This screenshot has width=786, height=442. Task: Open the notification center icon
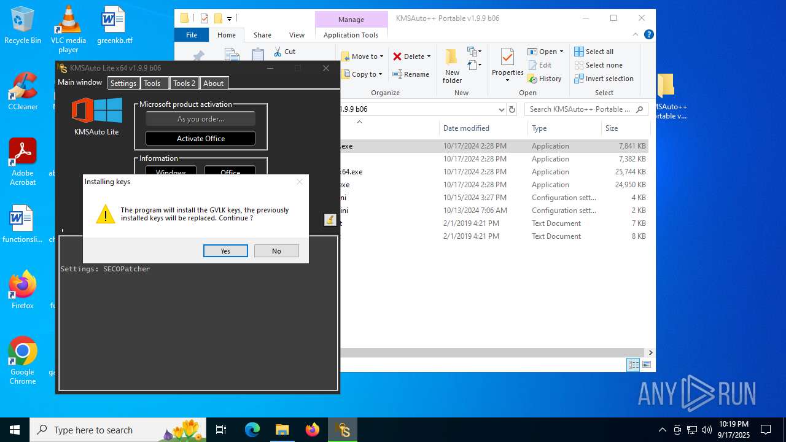click(766, 430)
